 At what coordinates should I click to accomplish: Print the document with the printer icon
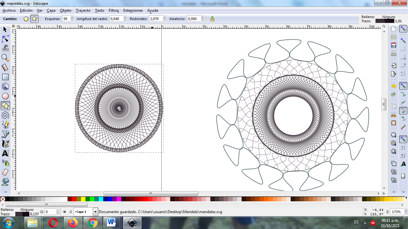pos(394,53)
